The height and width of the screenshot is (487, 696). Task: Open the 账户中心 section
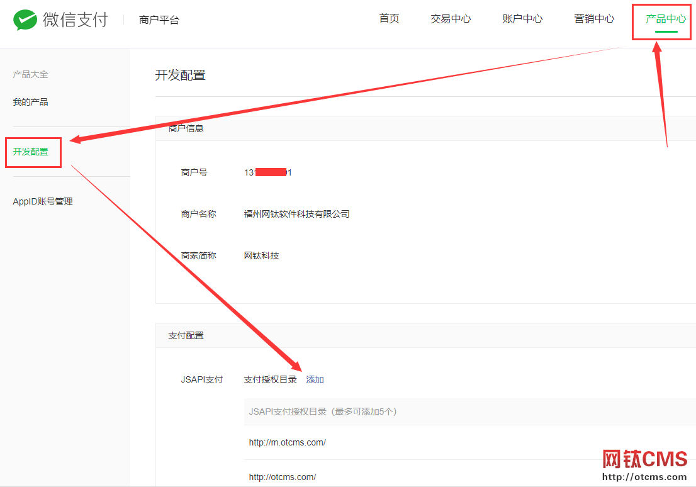[x=522, y=19]
